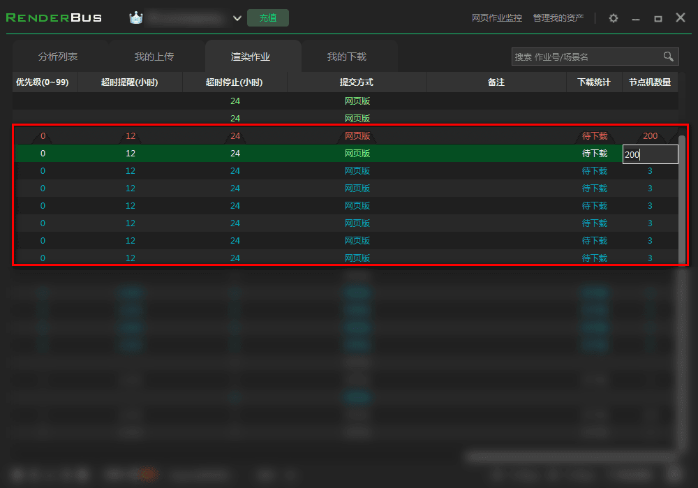Image resolution: width=698 pixels, height=488 pixels.
Task: Click the vertical scrollbar of the job table
Action: (x=682, y=199)
